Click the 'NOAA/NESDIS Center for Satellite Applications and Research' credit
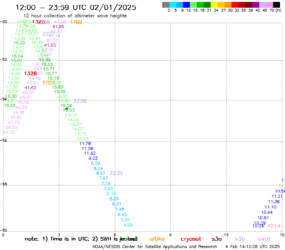The height and width of the screenshot is (250, 285). [x=155, y=247]
